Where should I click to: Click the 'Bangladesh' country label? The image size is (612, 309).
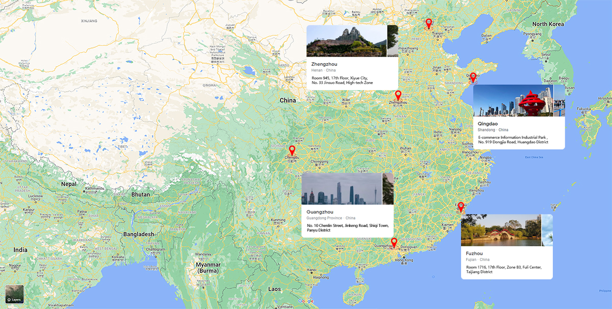tap(138, 234)
